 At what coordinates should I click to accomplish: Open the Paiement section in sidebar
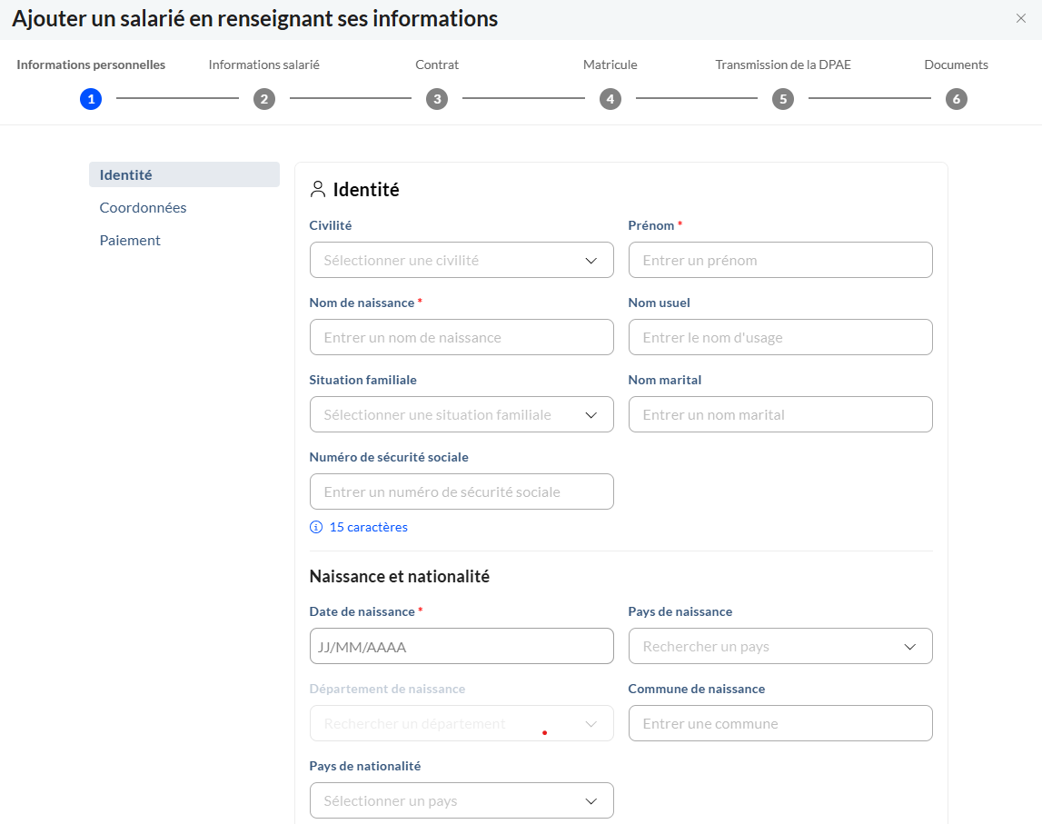(130, 240)
